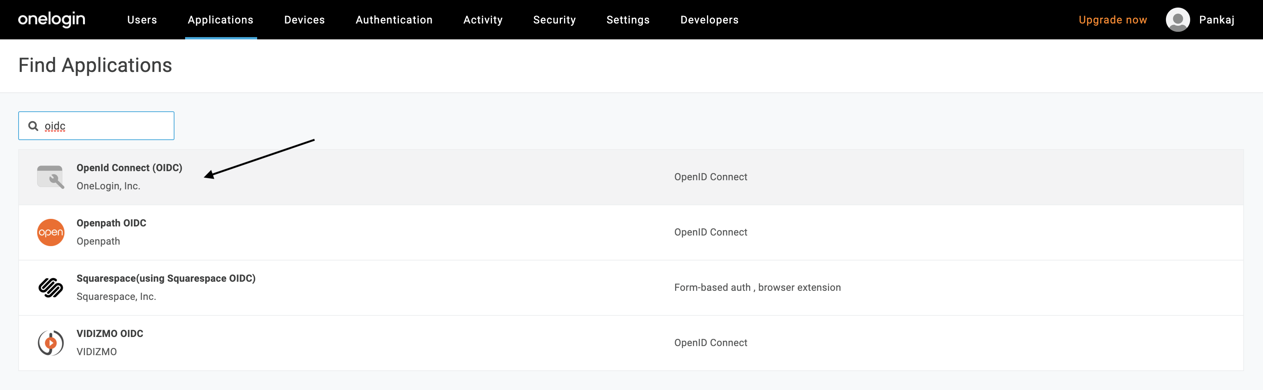Click the Find Applications heading

pos(95,66)
